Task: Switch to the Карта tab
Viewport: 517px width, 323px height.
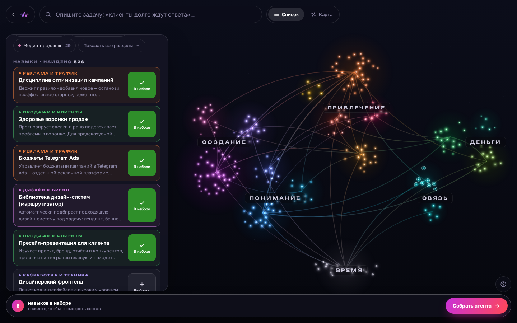Action: (322, 15)
